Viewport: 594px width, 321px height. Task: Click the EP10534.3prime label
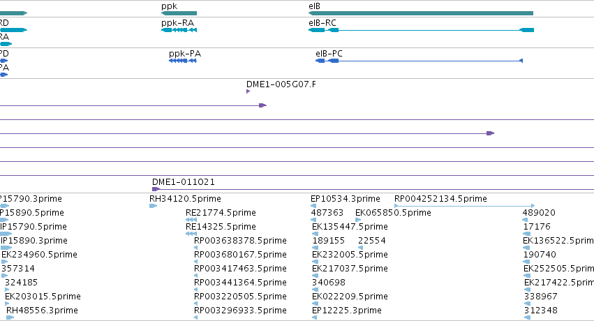[x=345, y=199]
